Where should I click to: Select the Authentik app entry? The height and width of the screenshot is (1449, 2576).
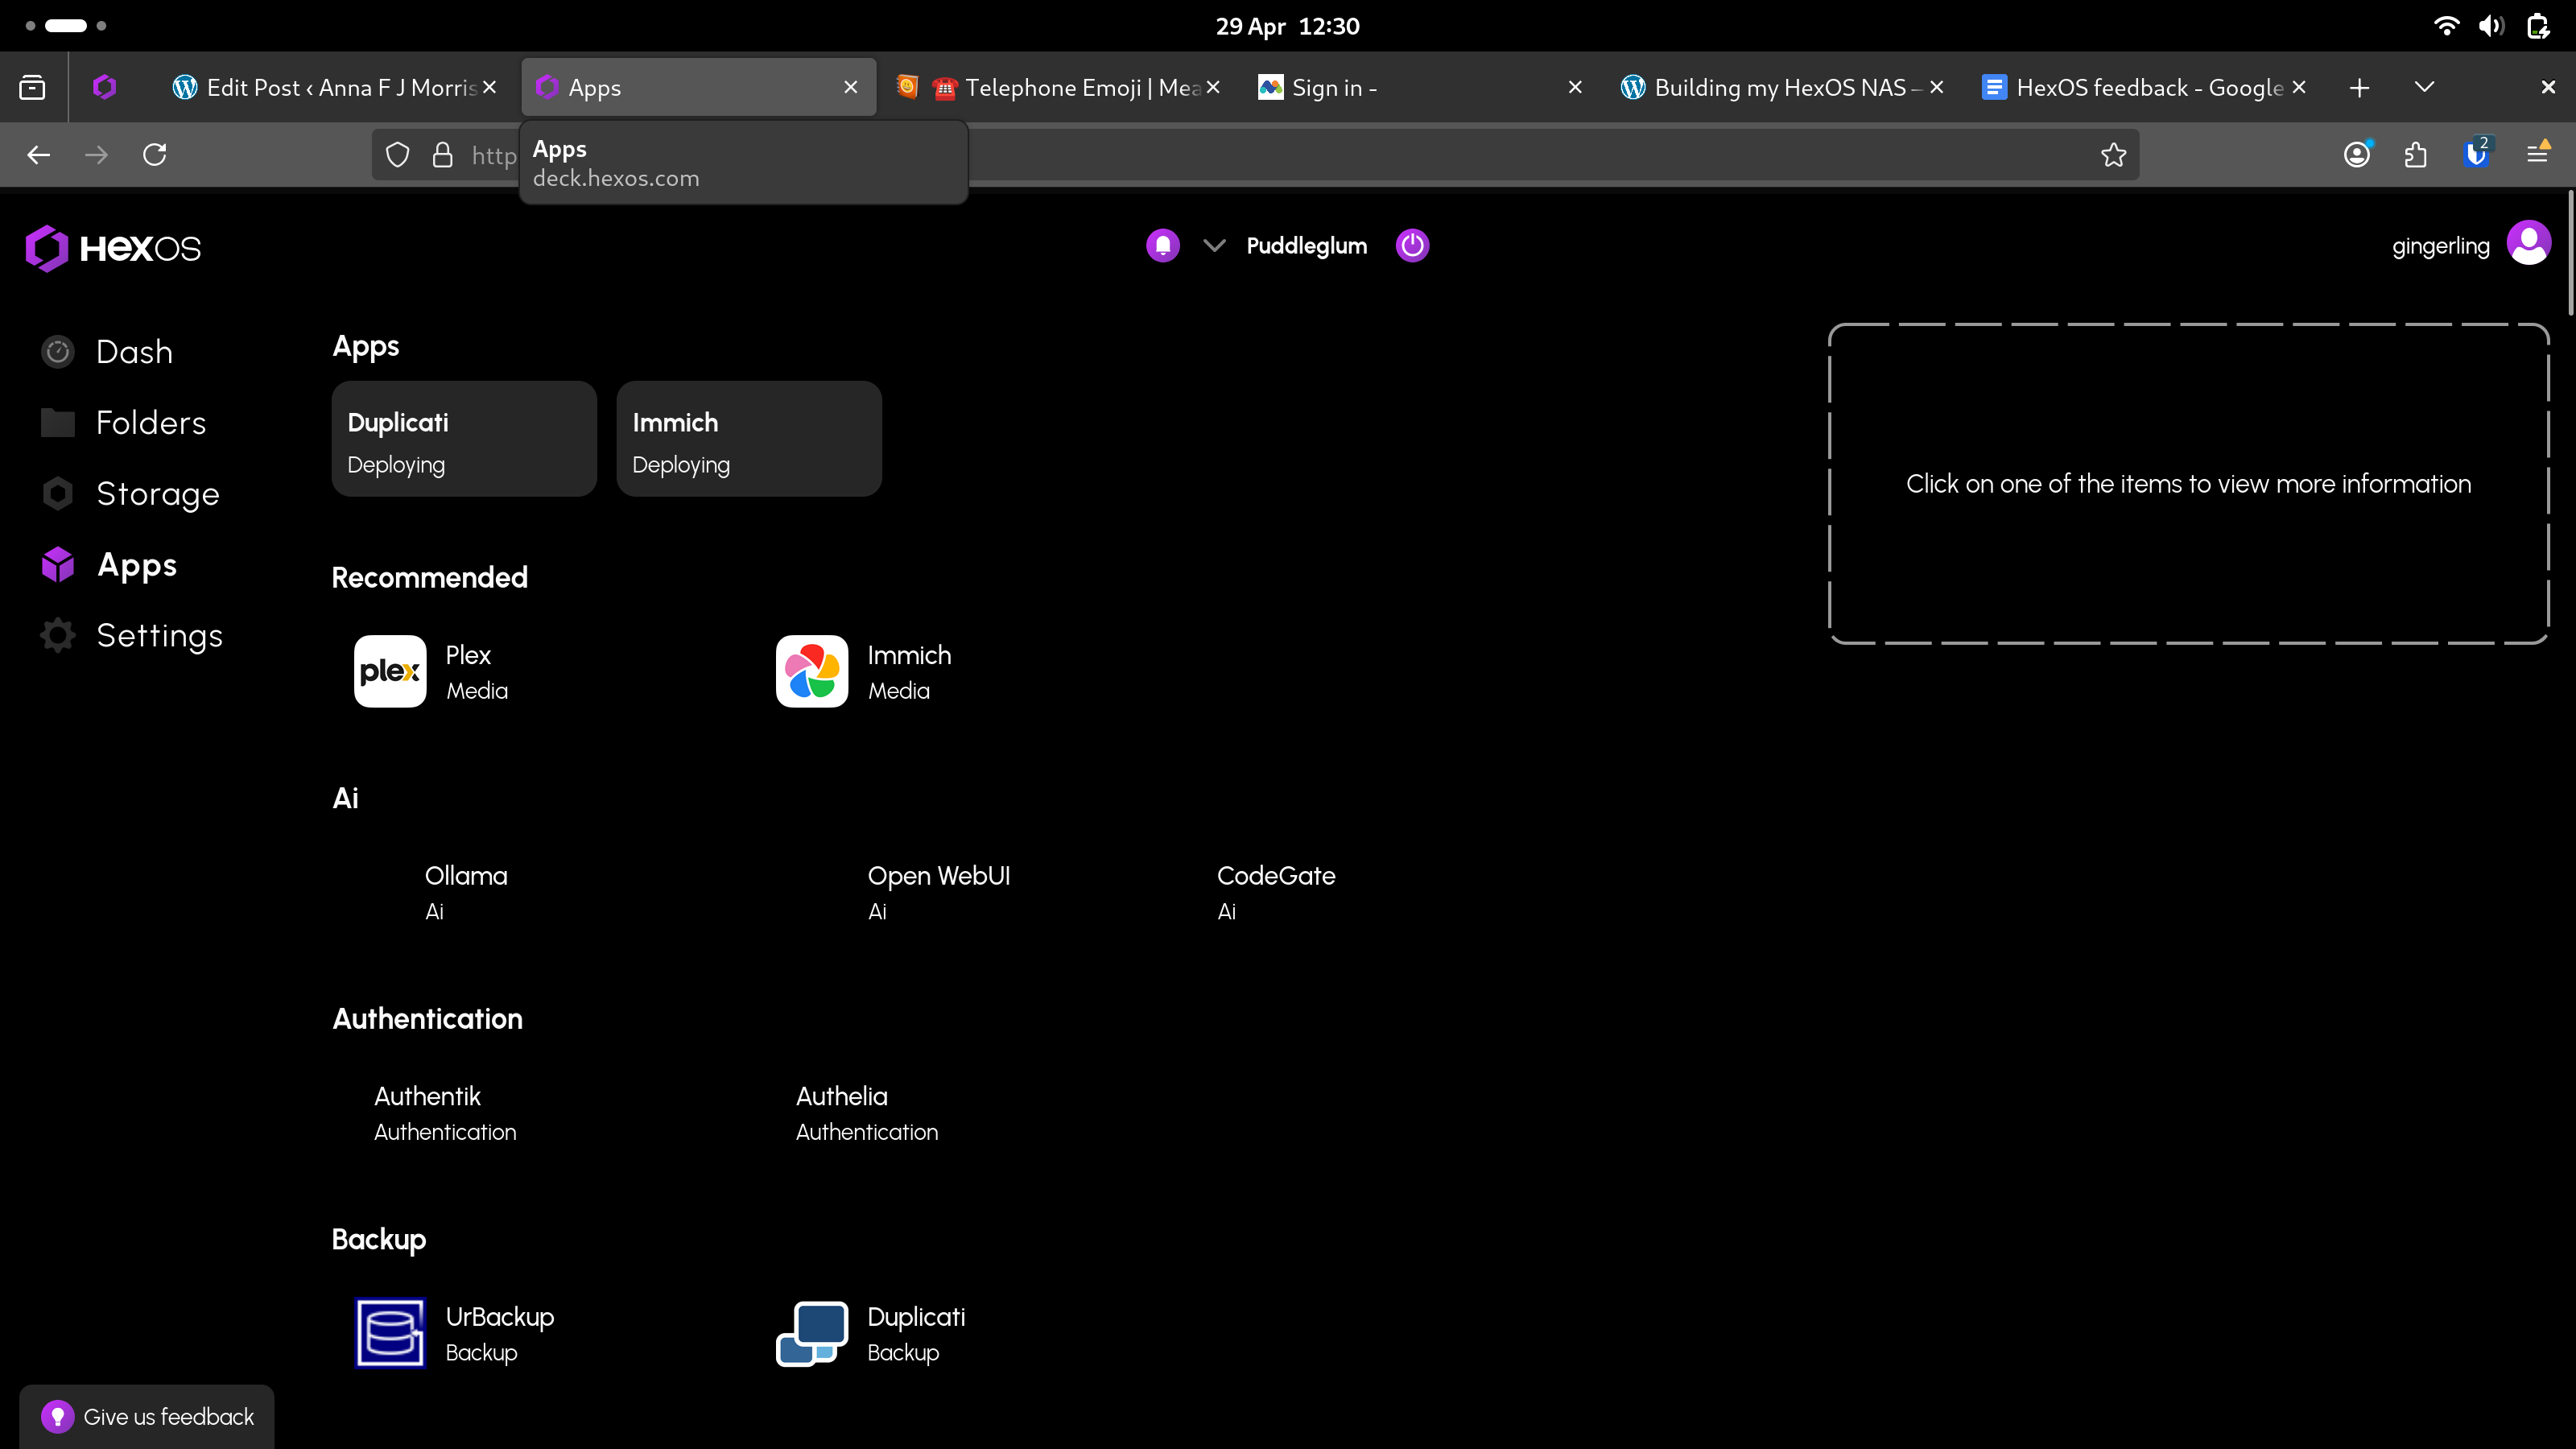[x=445, y=1113]
